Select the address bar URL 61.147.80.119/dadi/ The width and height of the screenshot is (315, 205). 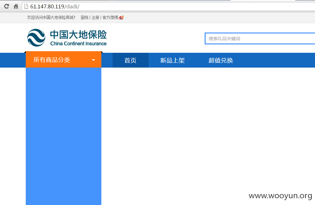click(55, 7)
